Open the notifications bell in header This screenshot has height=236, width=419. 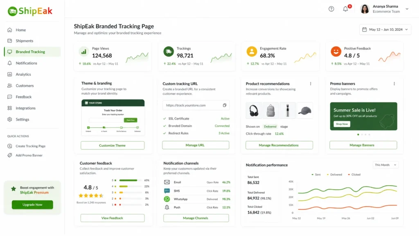(x=345, y=9)
